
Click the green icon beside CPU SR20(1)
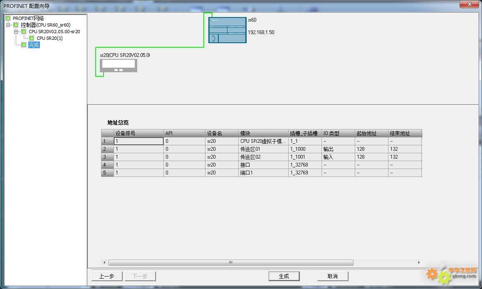(32, 38)
